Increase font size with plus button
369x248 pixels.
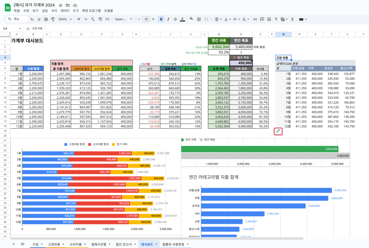tap(153, 19)
